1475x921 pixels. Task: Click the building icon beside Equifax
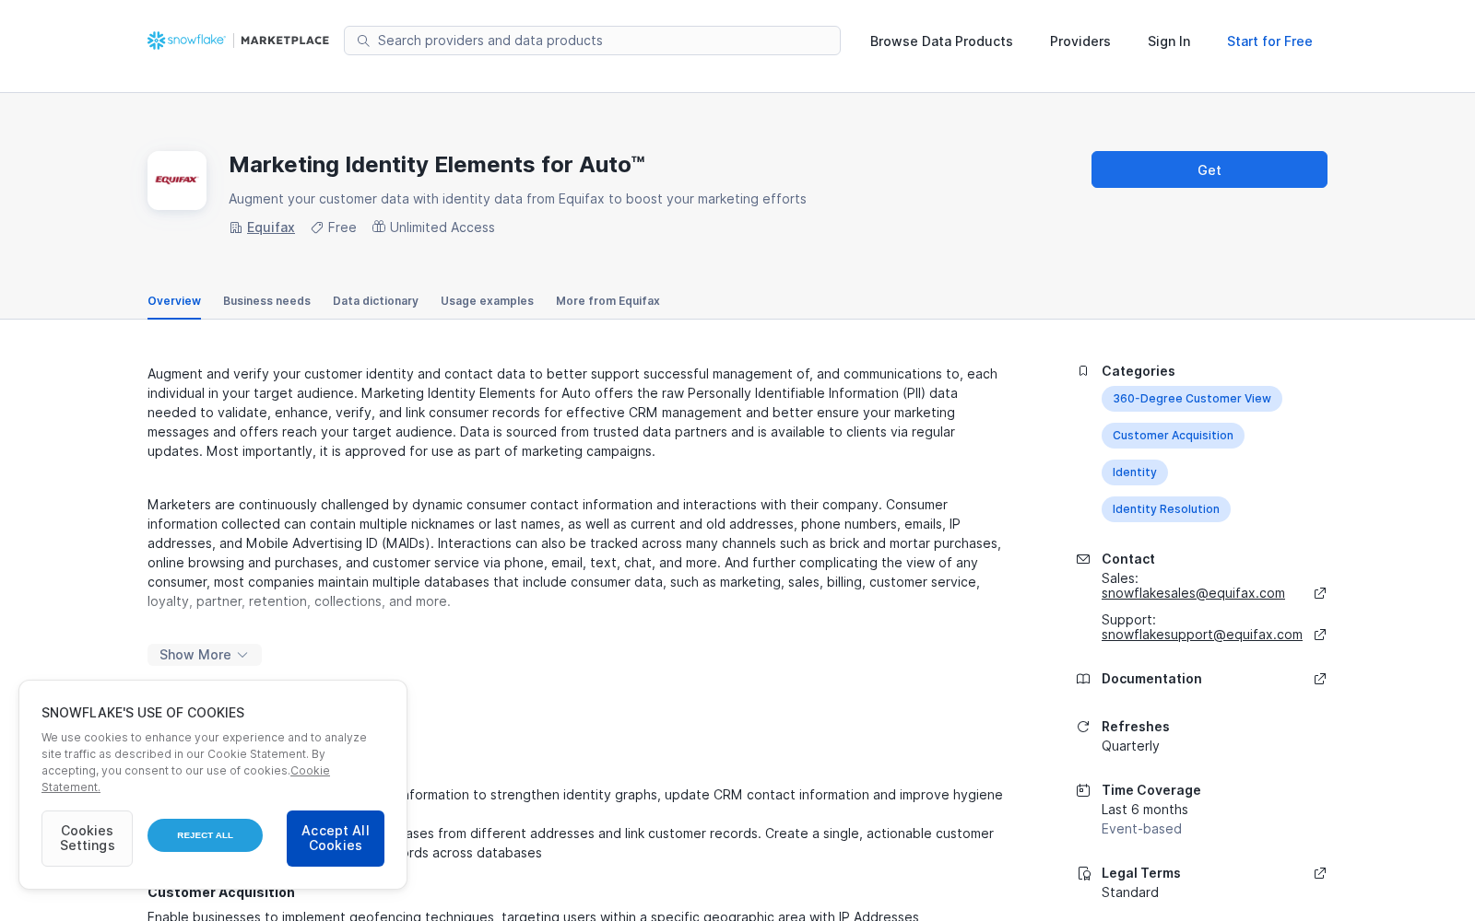[x=236, y=227]
